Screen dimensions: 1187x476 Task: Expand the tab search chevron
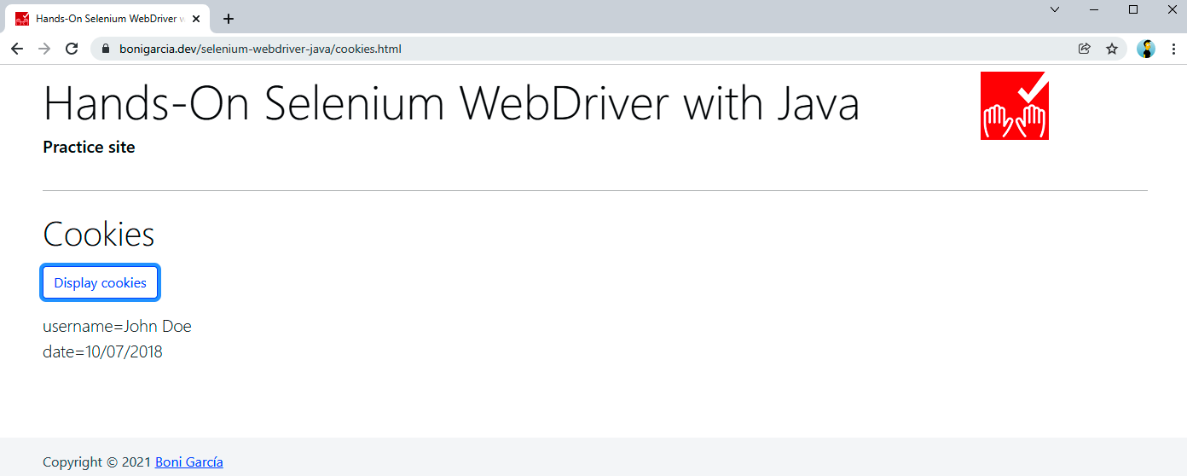(1055, 9)
